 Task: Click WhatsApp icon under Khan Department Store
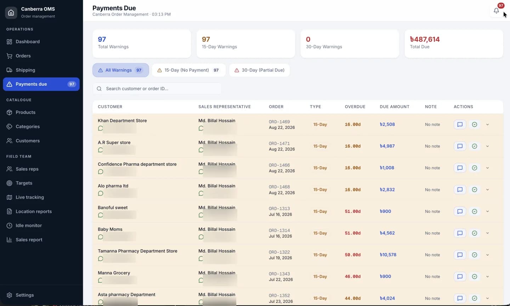(x=101, y=128)
